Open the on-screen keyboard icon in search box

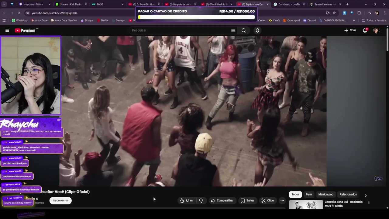tap(233, 30)
